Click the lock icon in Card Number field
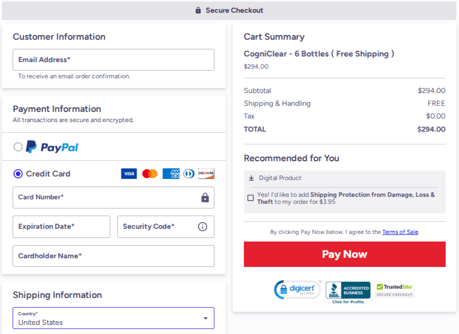This screenshot has width=459, height=334. 205,197
